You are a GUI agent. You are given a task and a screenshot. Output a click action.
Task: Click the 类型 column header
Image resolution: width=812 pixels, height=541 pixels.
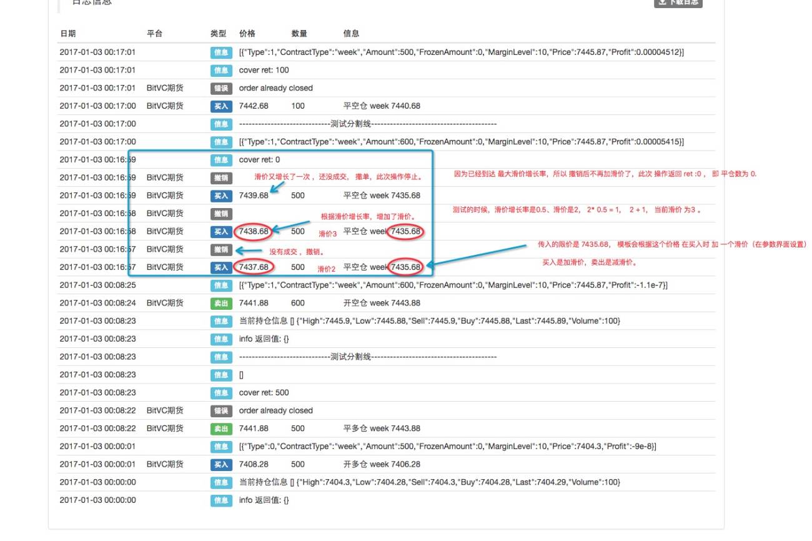(x=219, y=34)
